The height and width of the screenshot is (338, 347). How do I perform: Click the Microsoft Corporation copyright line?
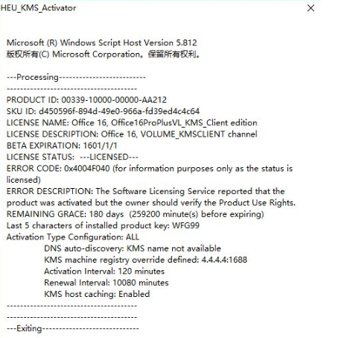coord(104,54)
